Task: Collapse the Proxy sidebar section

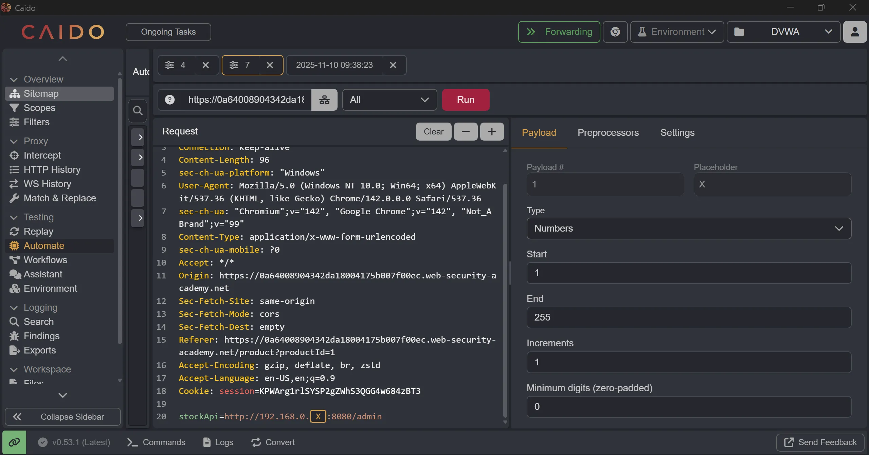Action: coord(14,141)
